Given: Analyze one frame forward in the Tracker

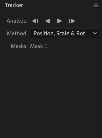Looking at the screenshot, I should tap(72, 21).
